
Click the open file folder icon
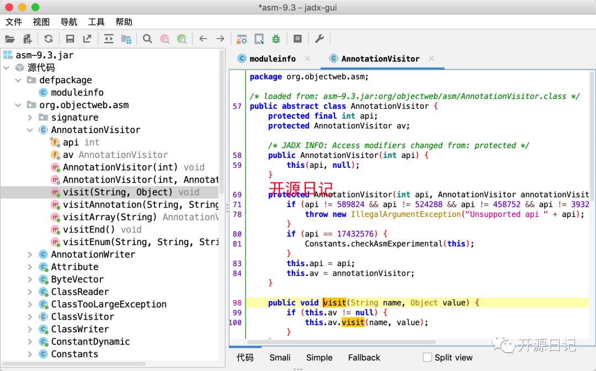[x=9, y=39]
